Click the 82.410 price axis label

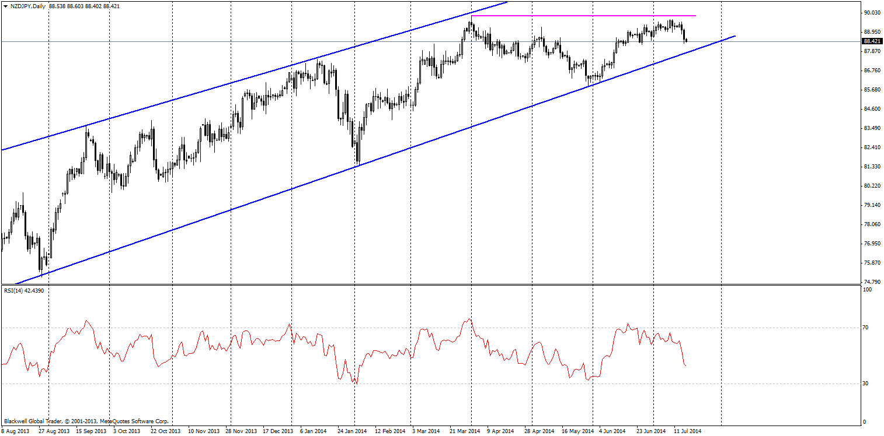click(872, 147)
